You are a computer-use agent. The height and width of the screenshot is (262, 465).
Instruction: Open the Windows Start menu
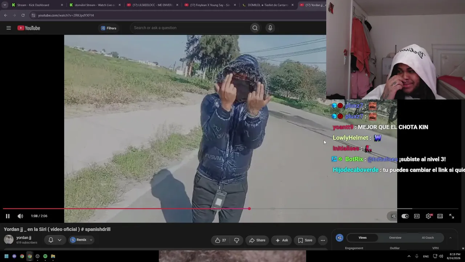tap(6, 256)
